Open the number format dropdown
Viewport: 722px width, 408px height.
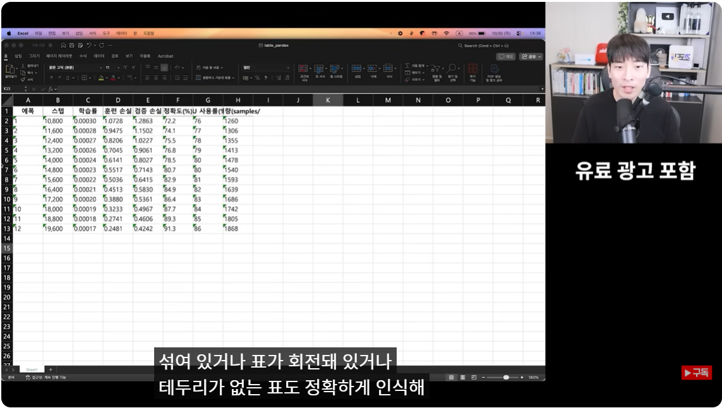click(288, 68)
